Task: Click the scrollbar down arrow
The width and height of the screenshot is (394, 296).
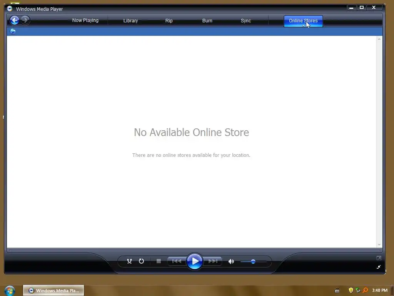Action: point(379,245)
